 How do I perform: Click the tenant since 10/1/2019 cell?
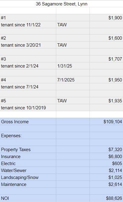point(28,108)
